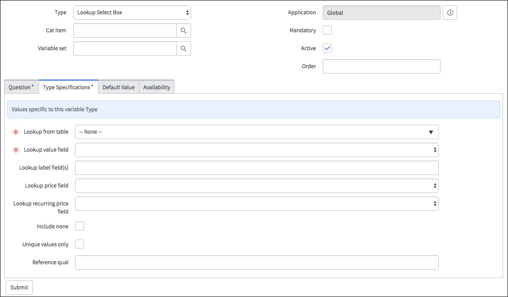Open the Lookup value field dropdown
Image resolution: width=508 pixels, height=297 pixels.
[256, 149]
